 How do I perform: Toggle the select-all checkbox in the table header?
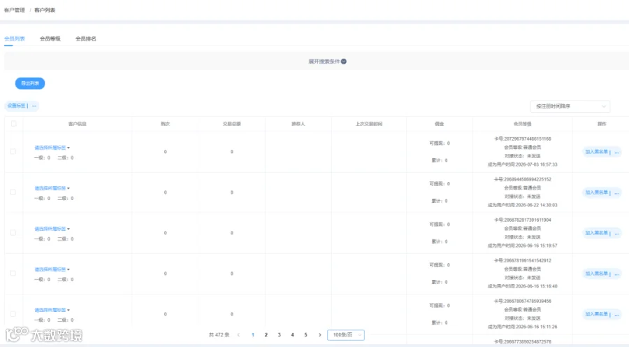click(x=14, y=124)
